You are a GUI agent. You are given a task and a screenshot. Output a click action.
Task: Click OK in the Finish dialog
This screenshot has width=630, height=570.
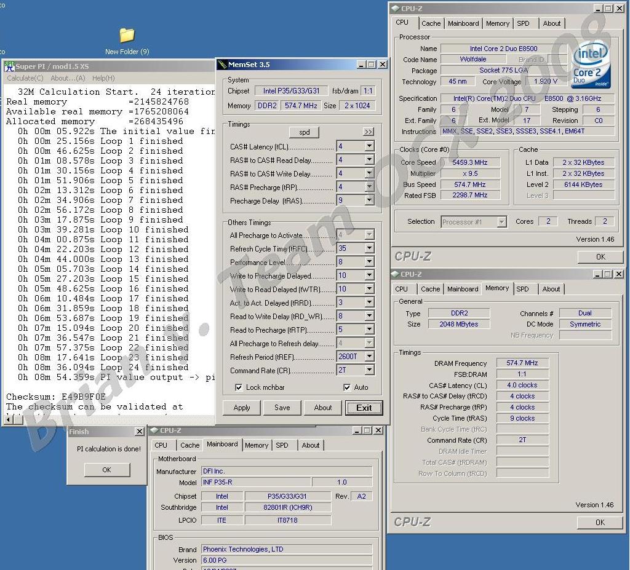[x=107, y=470]
